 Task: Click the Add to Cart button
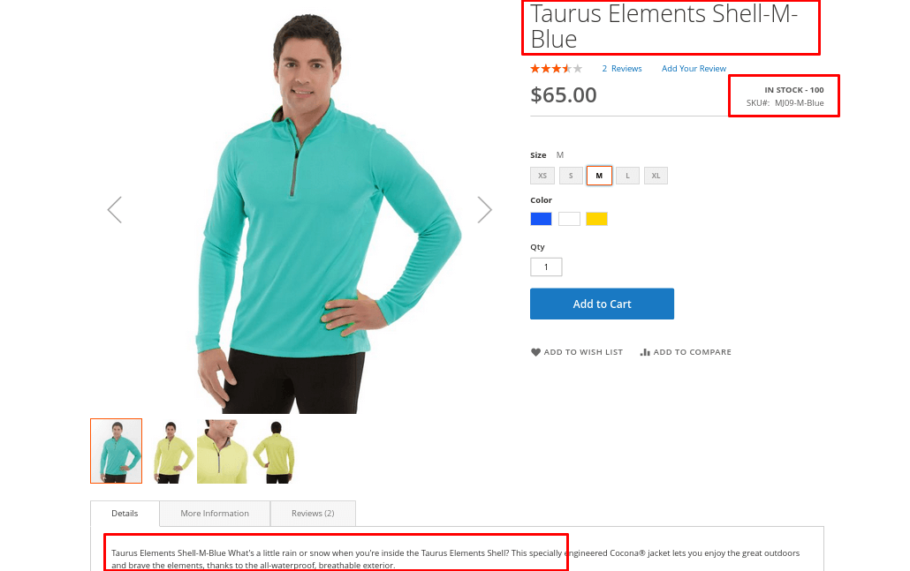[602, 304]
